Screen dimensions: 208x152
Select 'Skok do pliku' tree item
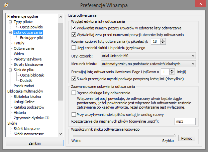pos(24,70)
